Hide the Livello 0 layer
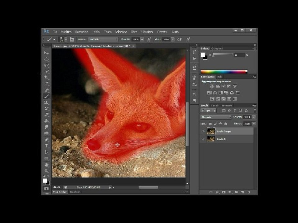The image size is (298, 223). (x=203, y=139)
